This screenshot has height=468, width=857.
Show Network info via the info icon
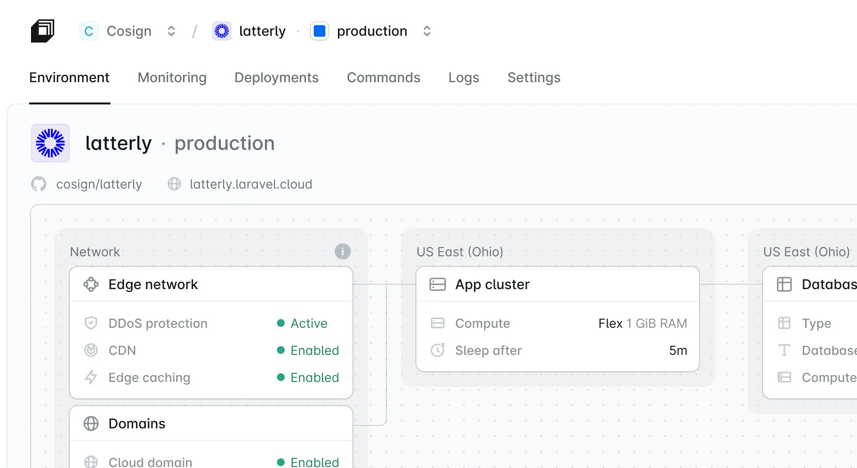tap(343, 251)
